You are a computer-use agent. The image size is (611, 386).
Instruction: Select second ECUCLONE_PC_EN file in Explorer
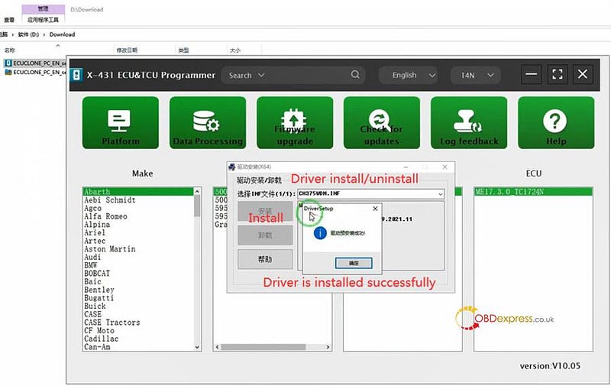click(x=35, y=72)
